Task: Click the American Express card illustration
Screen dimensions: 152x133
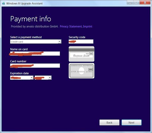Action: 82,71
